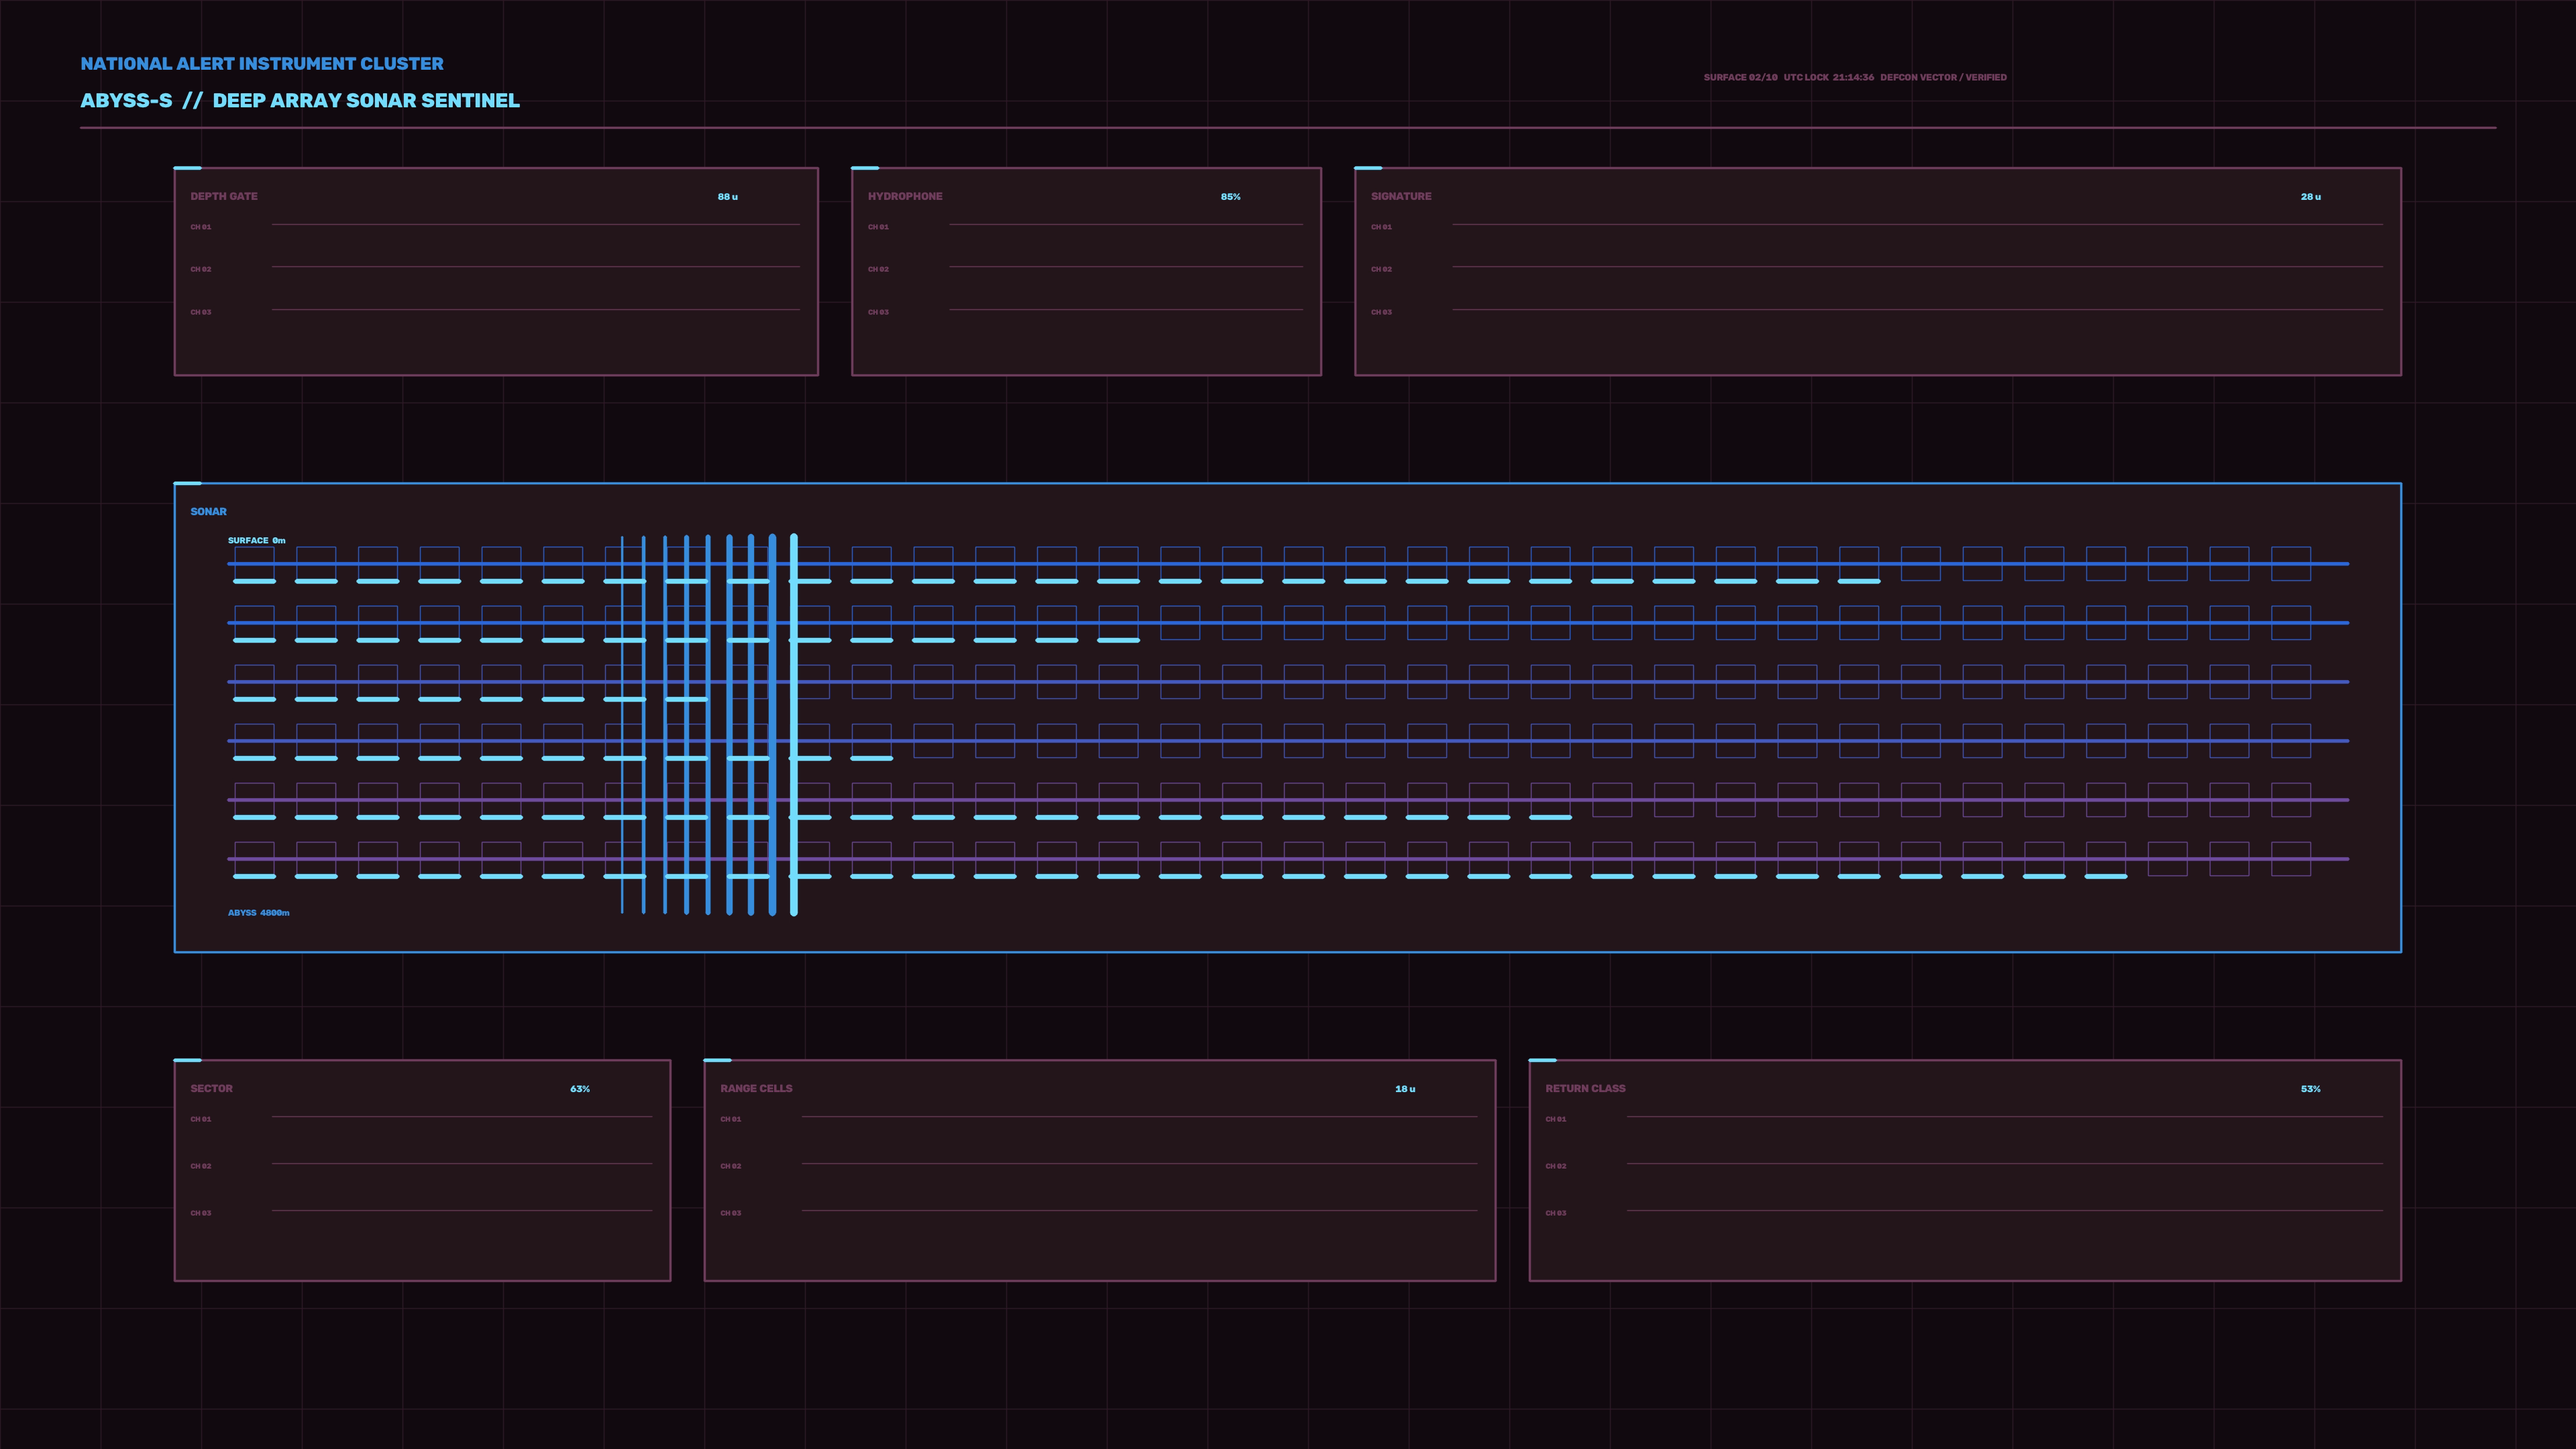Click the top sonar depth trace below Surface
The width and height of the screenshot is (2576, 1449).
[1288, 564]
